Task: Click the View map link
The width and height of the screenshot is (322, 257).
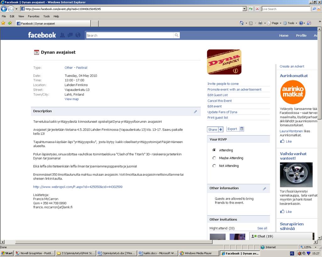Action: coord(71,99)
